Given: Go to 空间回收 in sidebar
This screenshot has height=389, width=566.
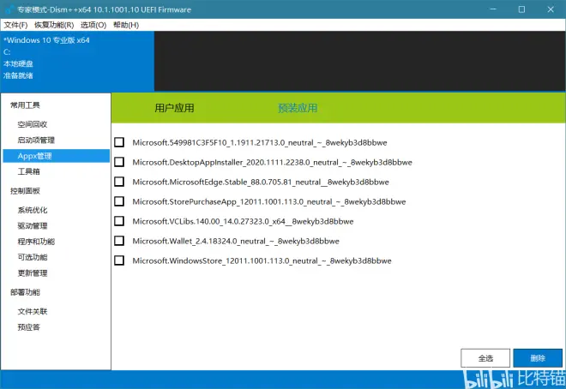Looking at the screenshot, I should tap(33, 124).
